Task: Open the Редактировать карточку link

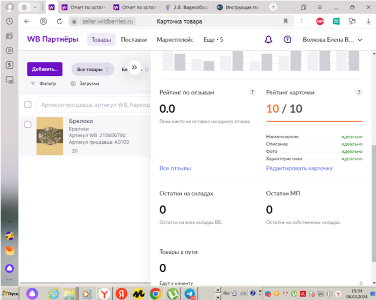Action: click(299, 168)
